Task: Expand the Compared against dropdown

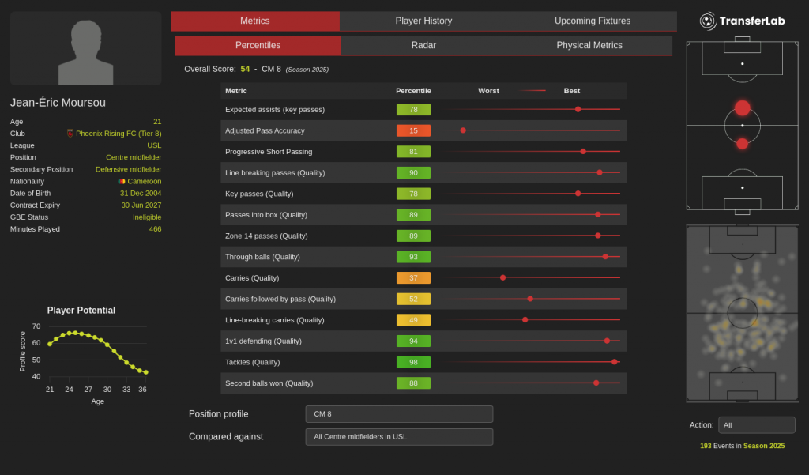Action: [x=399, y=437]
